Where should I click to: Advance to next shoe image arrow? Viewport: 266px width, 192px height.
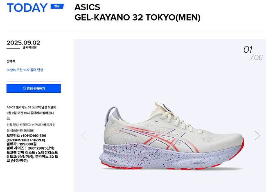pos(257,136)
